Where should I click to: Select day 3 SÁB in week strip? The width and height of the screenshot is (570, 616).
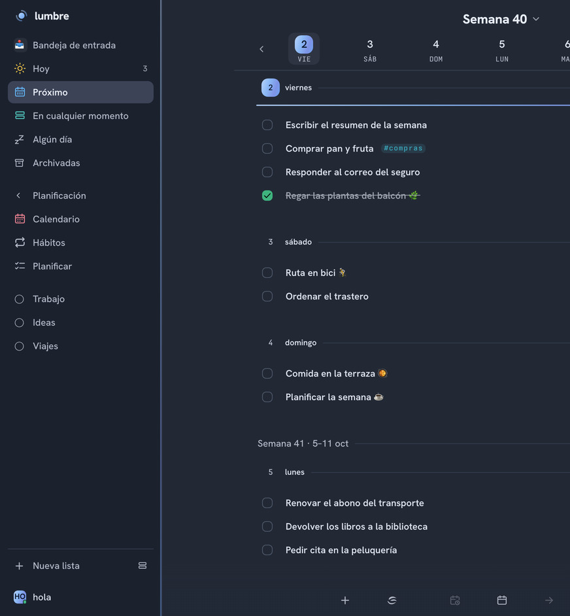[x=370, y=50]
